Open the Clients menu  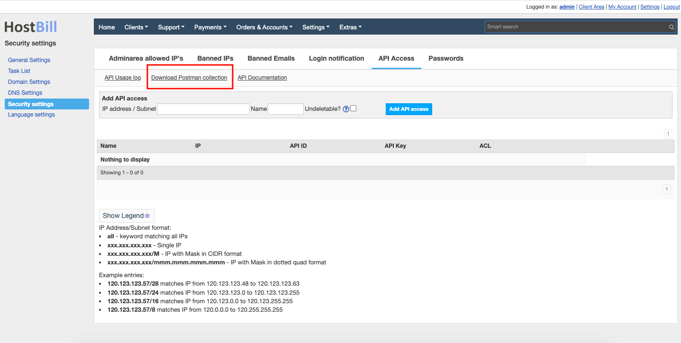(136, 27)
